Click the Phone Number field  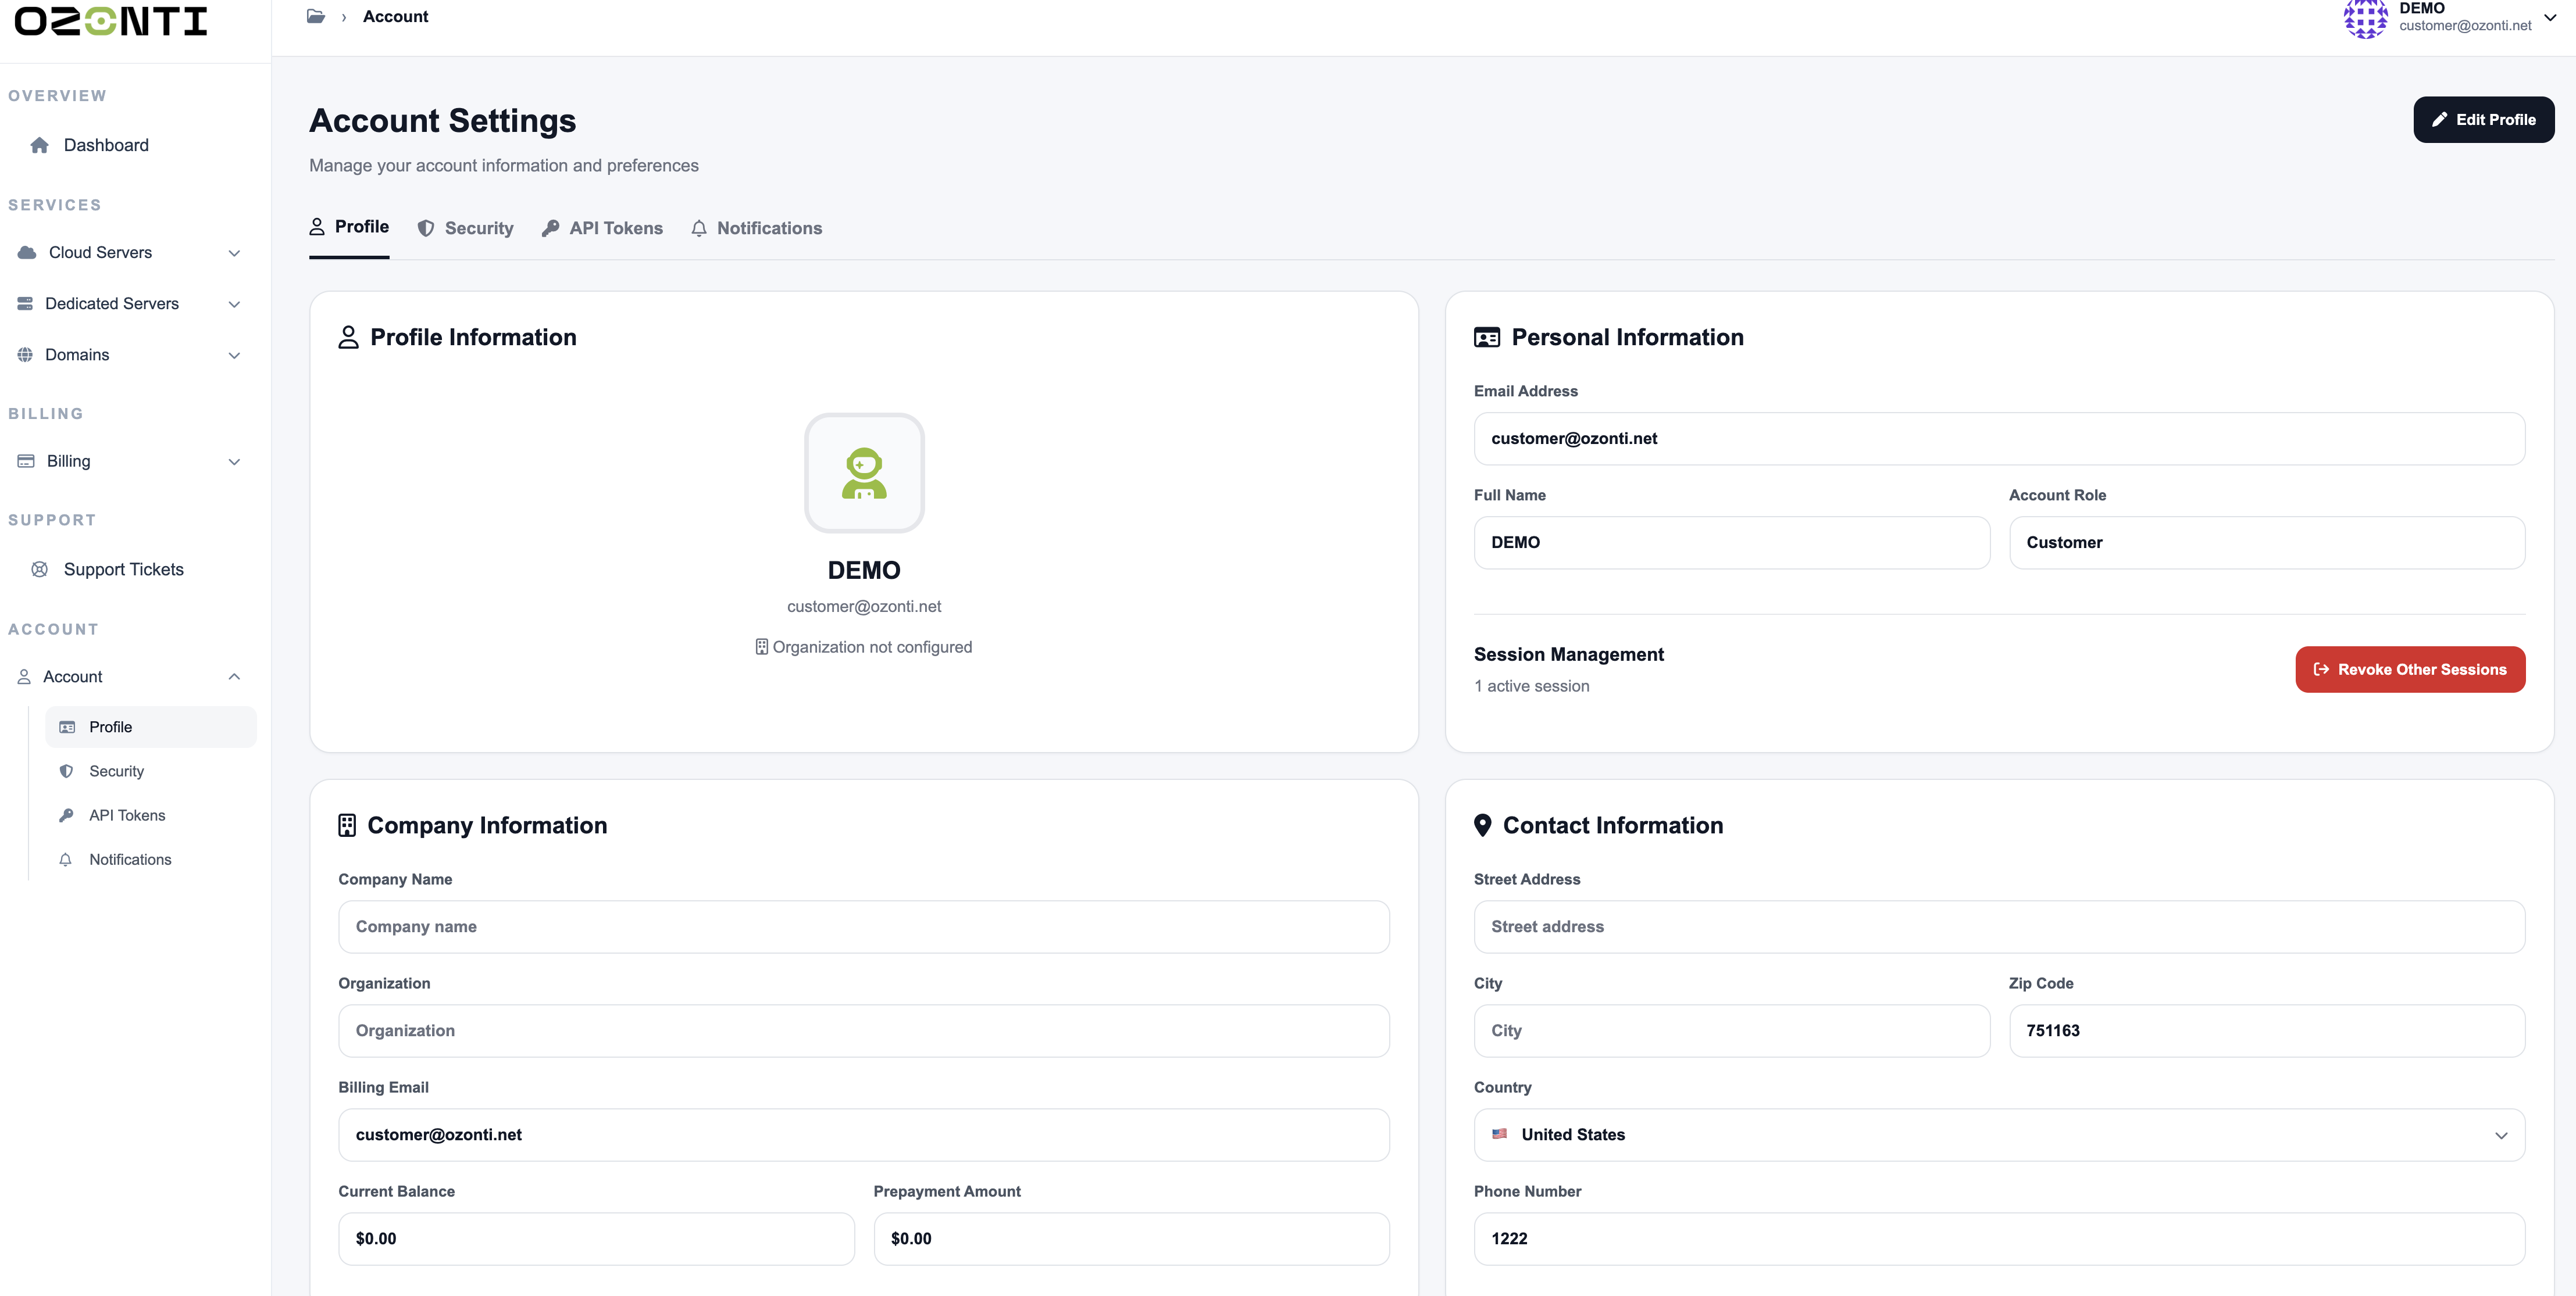1999,1239
